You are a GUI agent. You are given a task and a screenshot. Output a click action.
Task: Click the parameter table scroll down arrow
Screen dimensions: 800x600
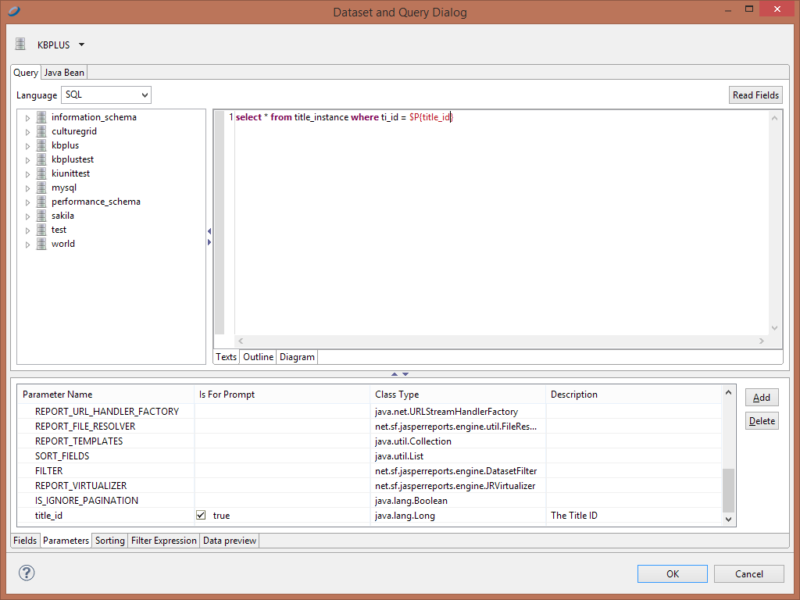(x=729, y=520)
